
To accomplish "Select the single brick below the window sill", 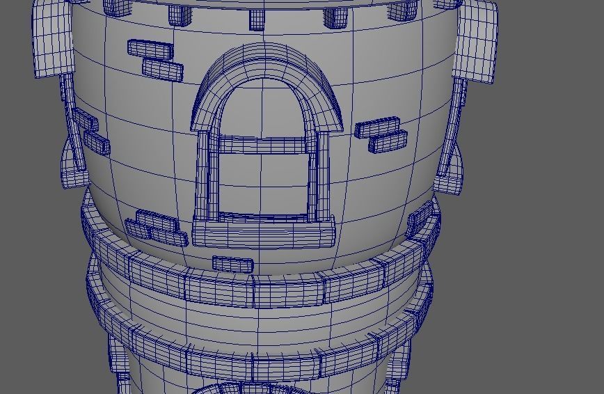I will tap(233, 265).
